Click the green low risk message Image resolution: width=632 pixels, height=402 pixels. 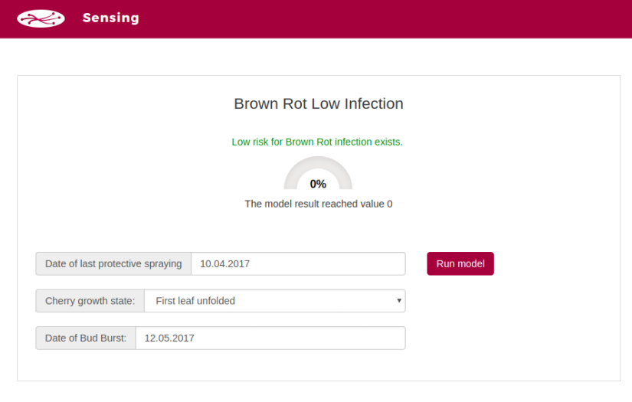(317, 142)
